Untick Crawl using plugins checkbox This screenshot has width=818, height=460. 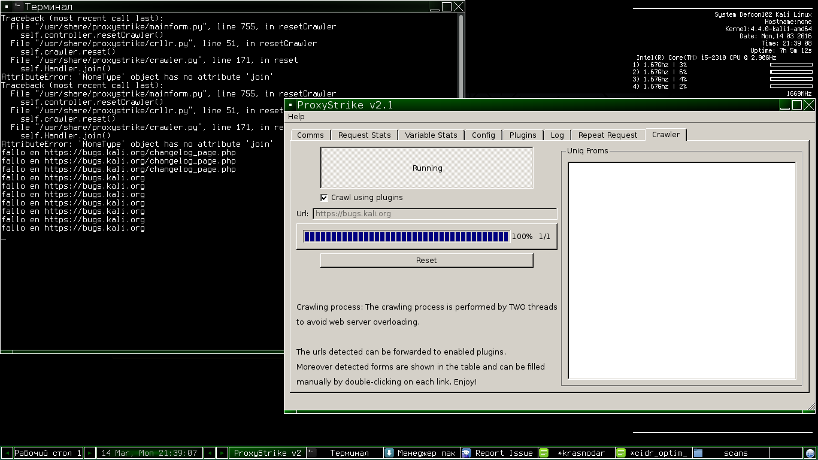pyautogui.click(x=324, y=198)
